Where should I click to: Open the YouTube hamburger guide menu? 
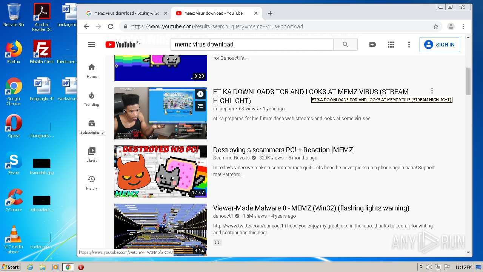pos(92,45)
